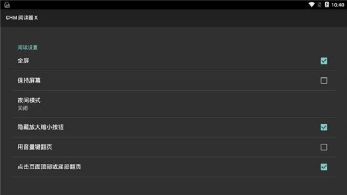
Task: Click the 点击页面顶部或底部翻页 label text
Action: (49, 167)
